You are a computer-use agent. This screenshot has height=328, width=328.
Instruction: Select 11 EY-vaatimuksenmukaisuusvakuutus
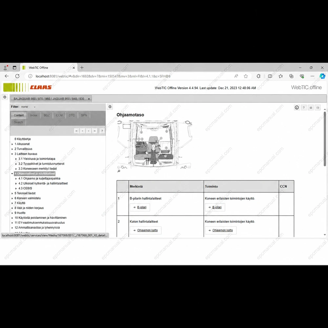click(40, 223)
